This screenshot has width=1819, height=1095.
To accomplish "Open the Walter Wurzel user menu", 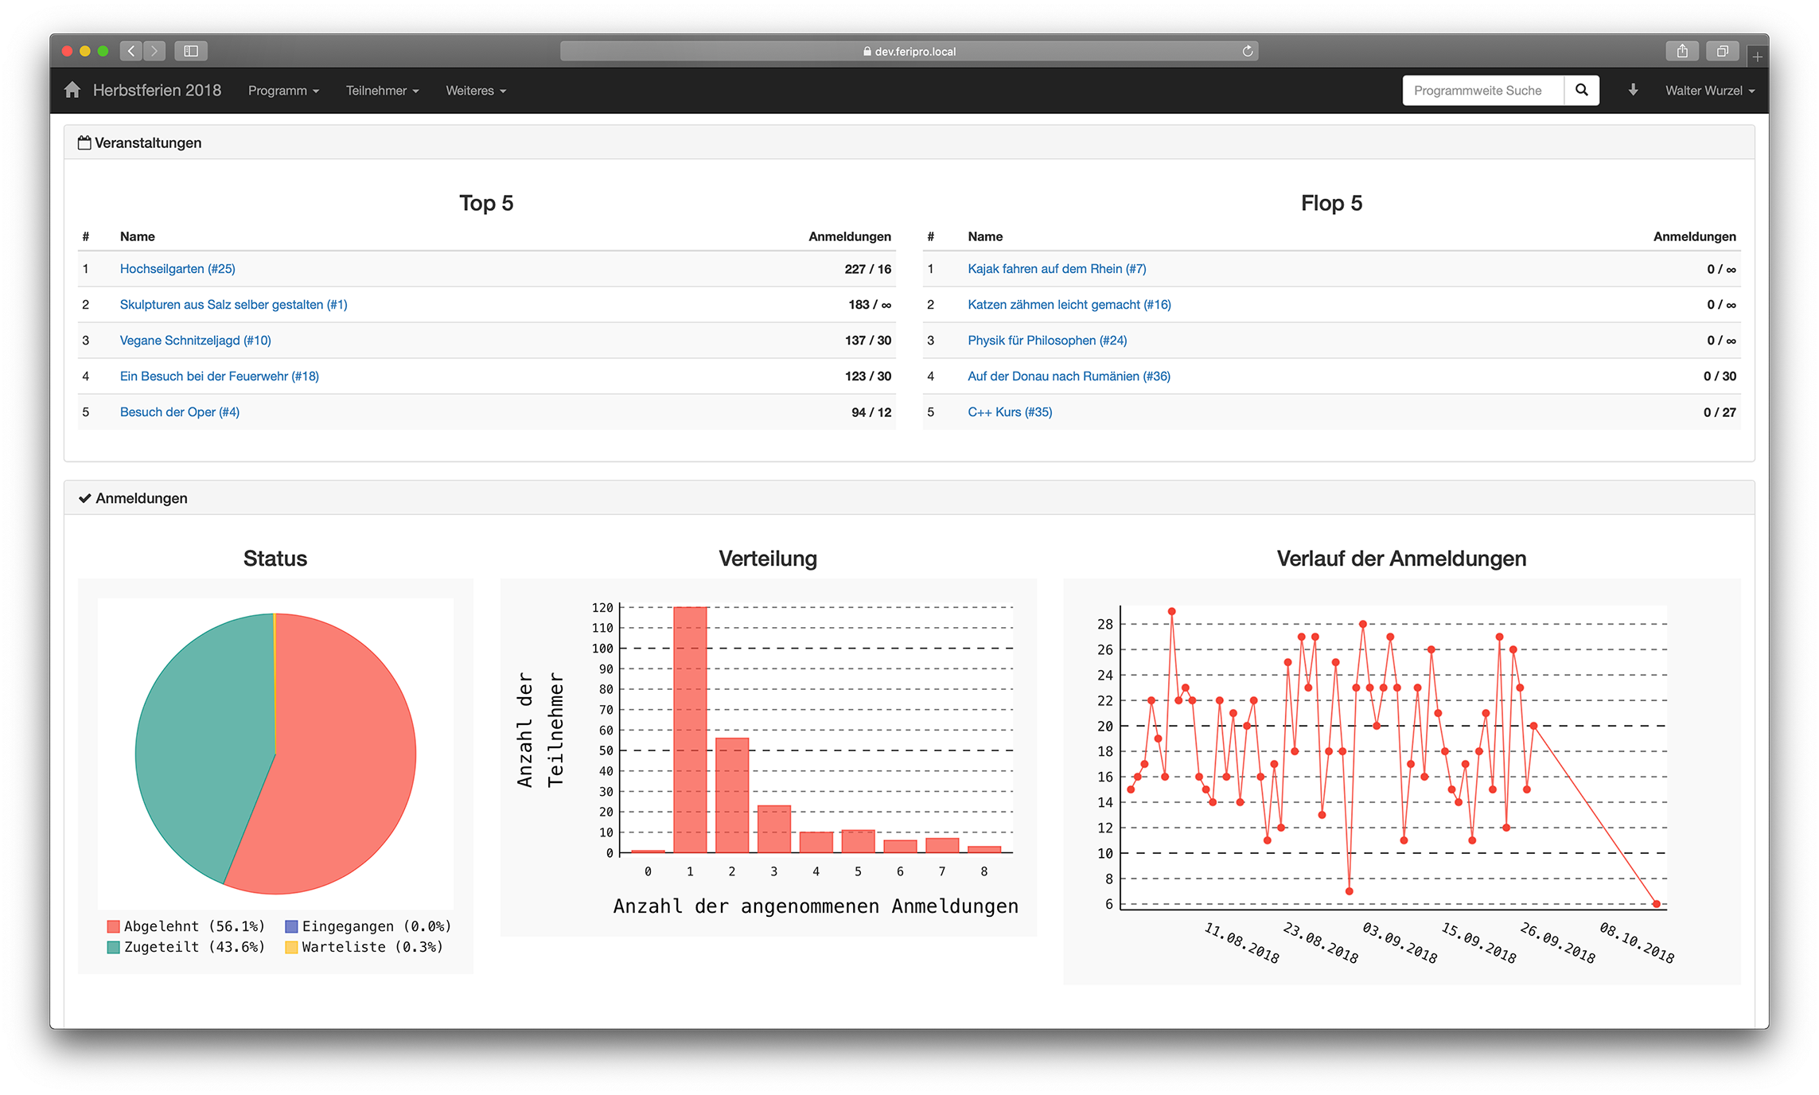I will coord(1709,91).
